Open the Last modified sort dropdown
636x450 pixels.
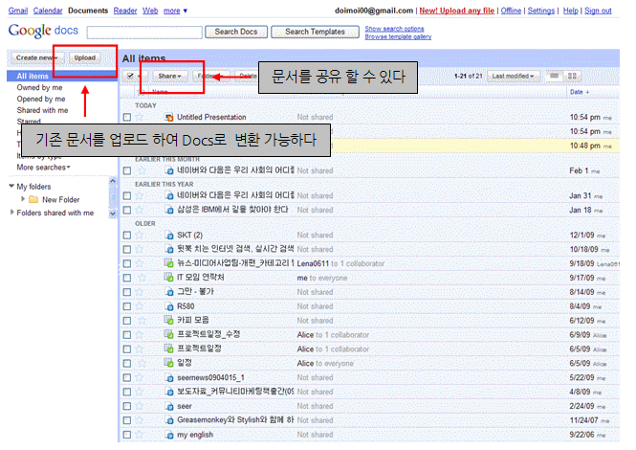pos(513,76)
